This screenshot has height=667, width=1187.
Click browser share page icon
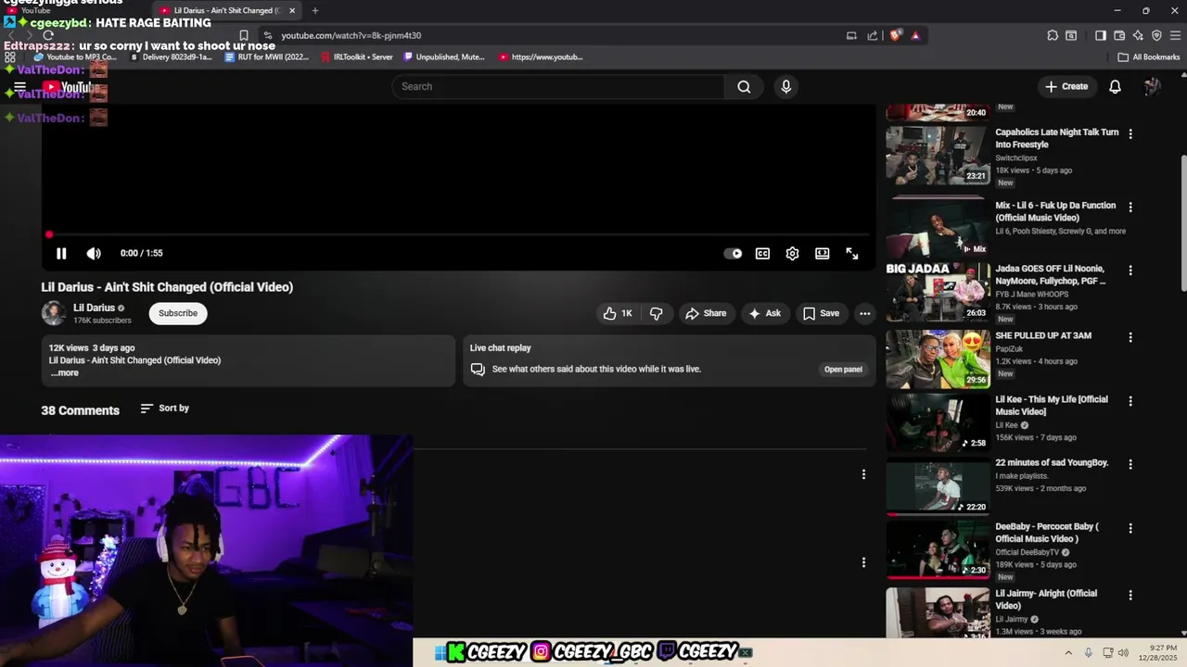click(x=873, y=35)
